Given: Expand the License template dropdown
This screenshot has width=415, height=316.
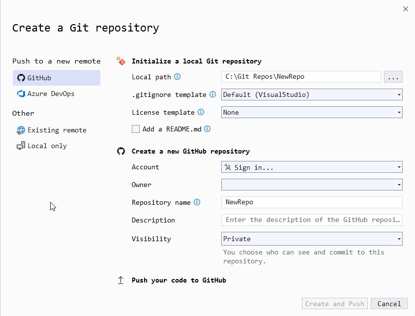Looking at the screenshot, I should [312, 112].
